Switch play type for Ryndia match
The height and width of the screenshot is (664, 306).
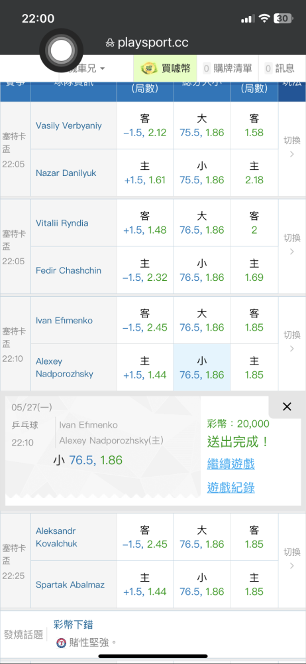292,244
